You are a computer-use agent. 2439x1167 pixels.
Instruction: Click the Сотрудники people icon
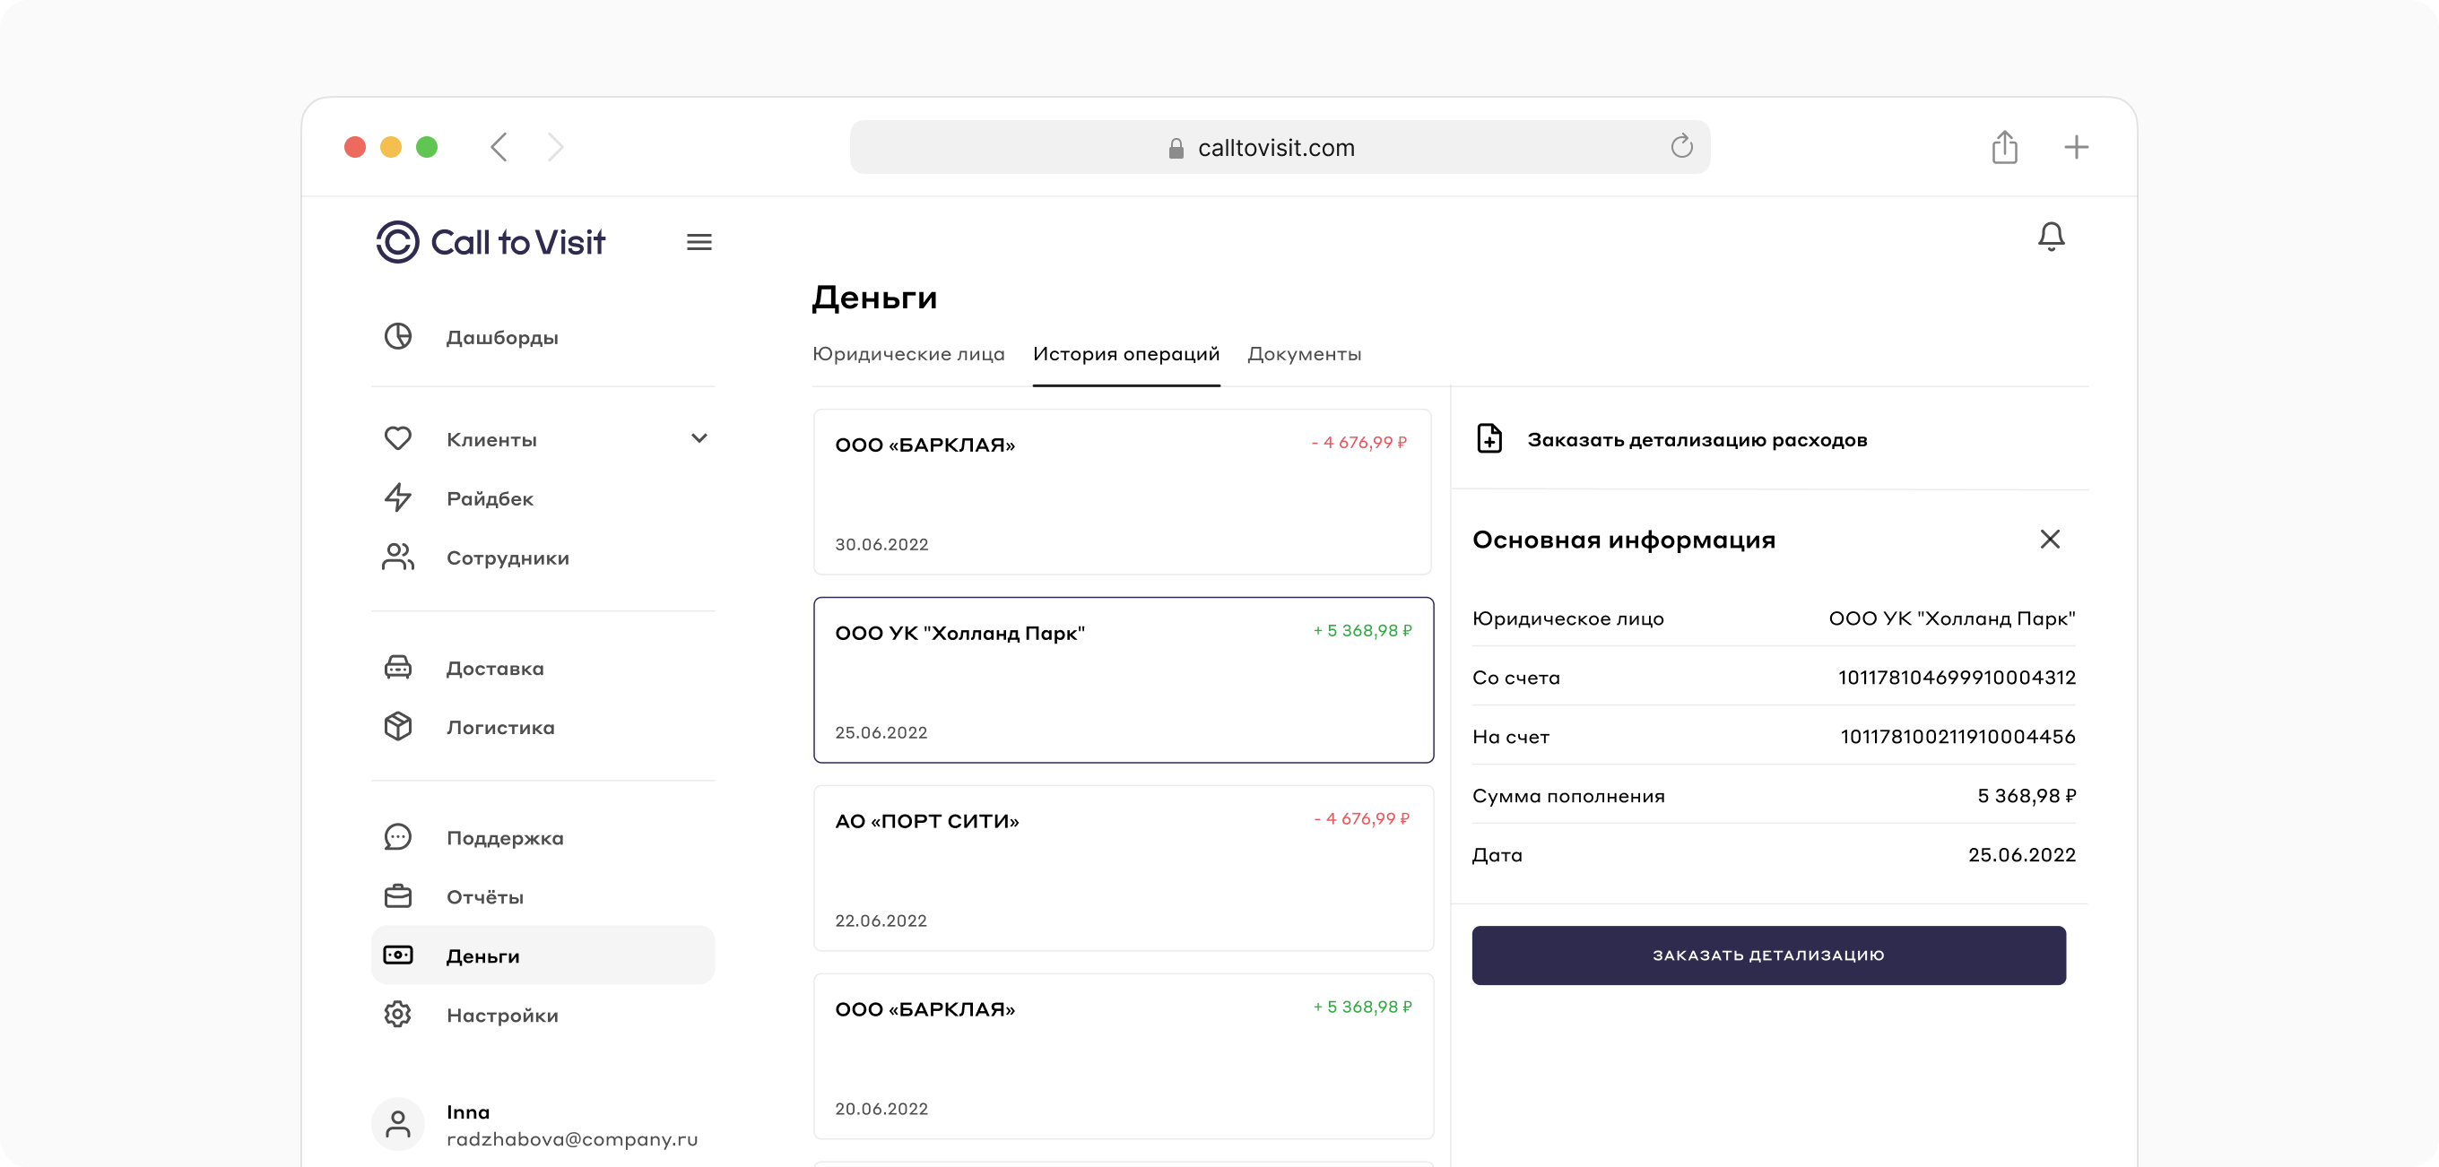397,558
